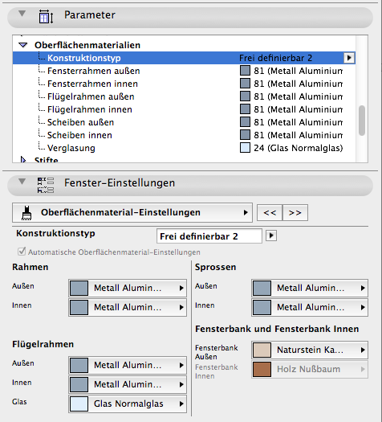Click the Verglasung glass material swatch
The width and height of the screenshot is (382, 422).
point(245,148)
